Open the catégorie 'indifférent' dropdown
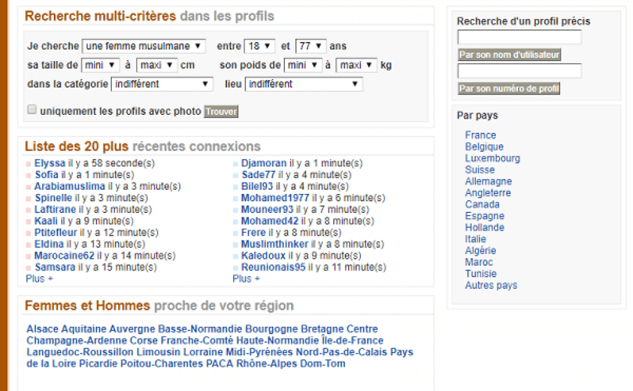Image resolution: width=633 pixels, height=391 pixels. pyautogui.click(x=162, y=84)
